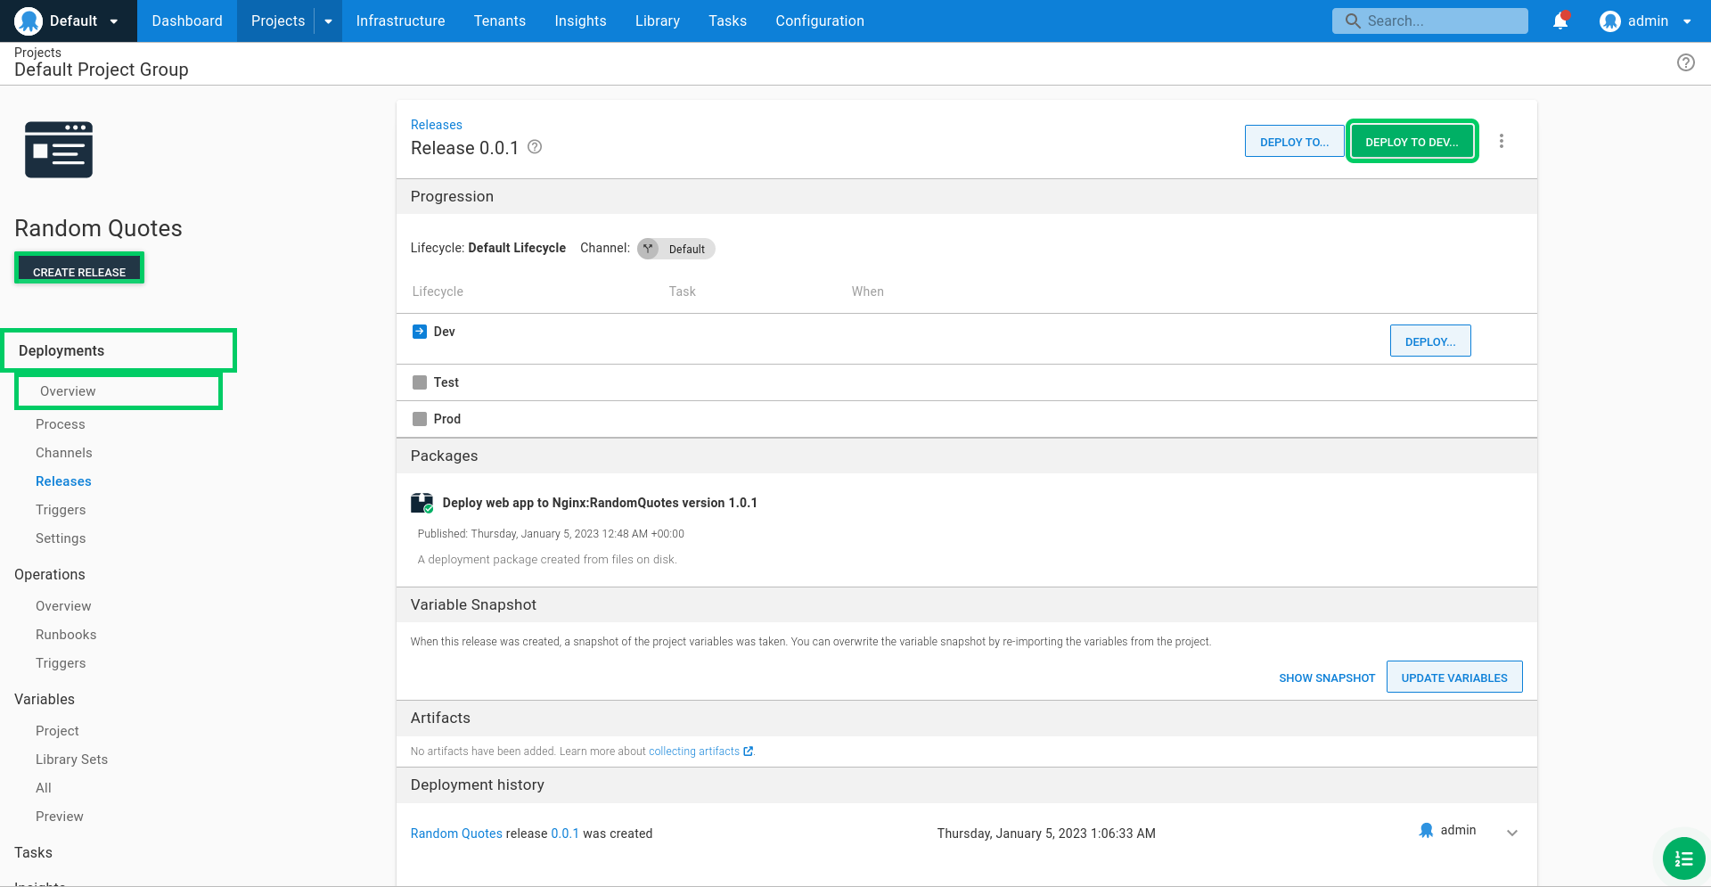Image resolution: width=1711 pixels, height=887 pixels.
Task: Click the package icon for RandomQuotes
Action: (x=422, y=503)
